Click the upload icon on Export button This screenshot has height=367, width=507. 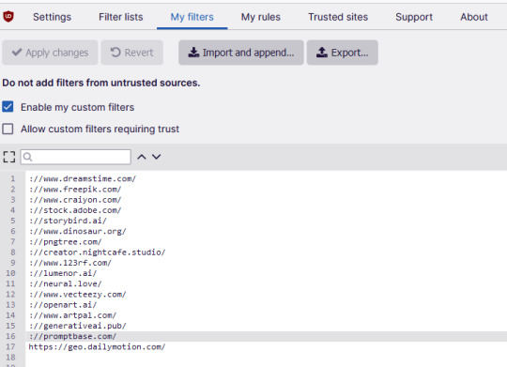click(322, 53)
